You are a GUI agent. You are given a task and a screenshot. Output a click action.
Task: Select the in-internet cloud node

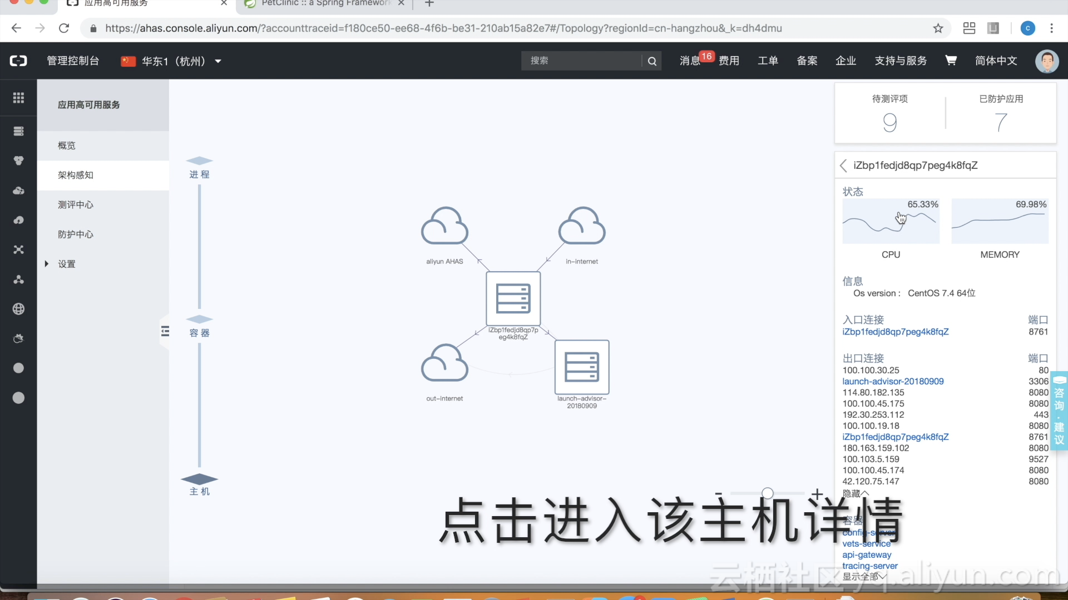point(581,227)
